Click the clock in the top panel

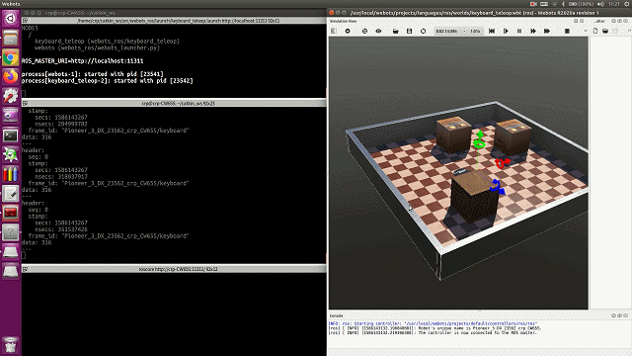point(614,4)
